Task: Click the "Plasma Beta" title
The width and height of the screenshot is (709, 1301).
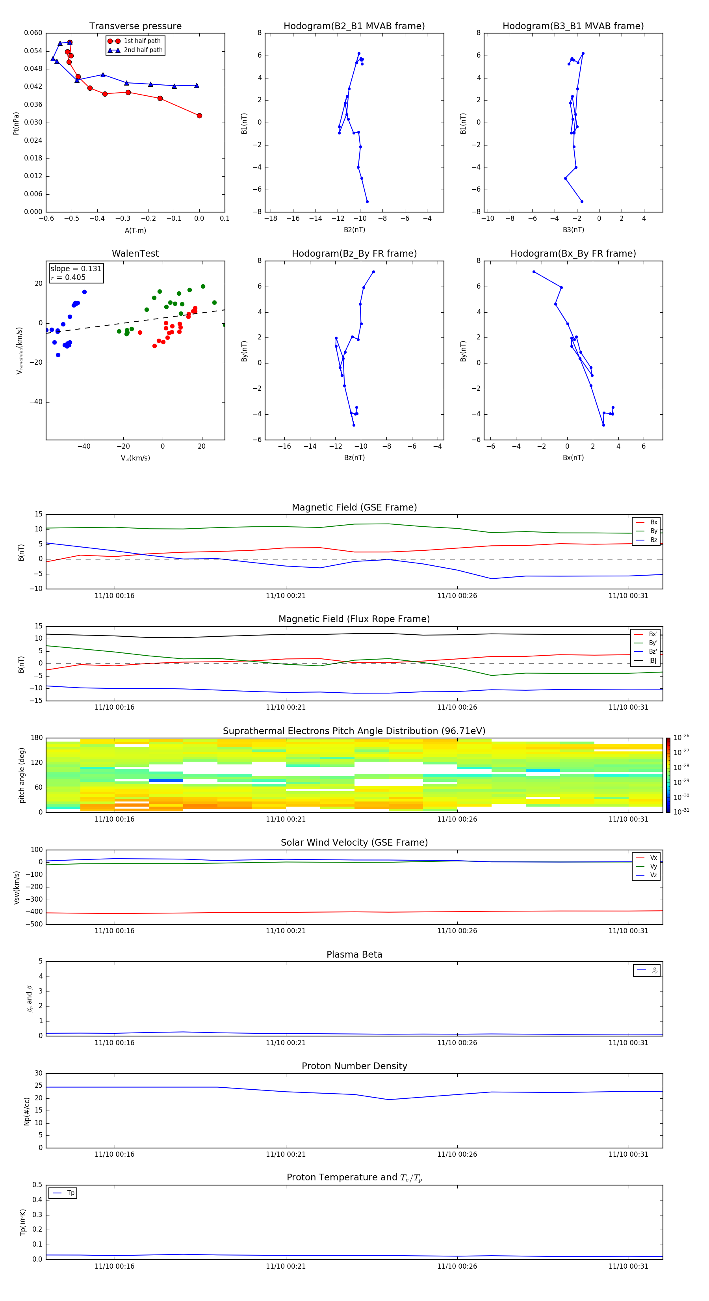Action: click(x=354, y=954)
